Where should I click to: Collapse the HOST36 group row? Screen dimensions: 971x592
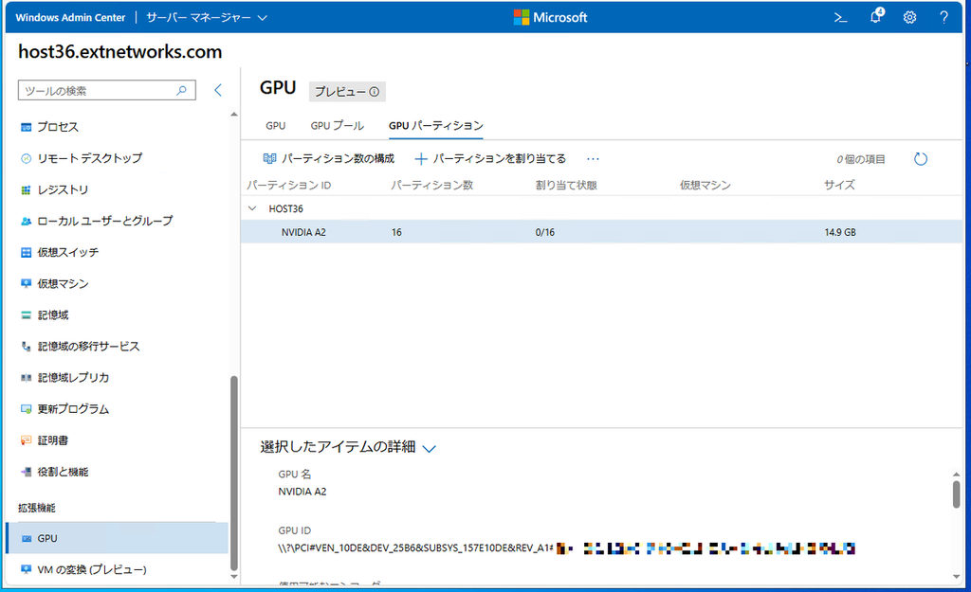pyautogui.click(x=252, y=208)
